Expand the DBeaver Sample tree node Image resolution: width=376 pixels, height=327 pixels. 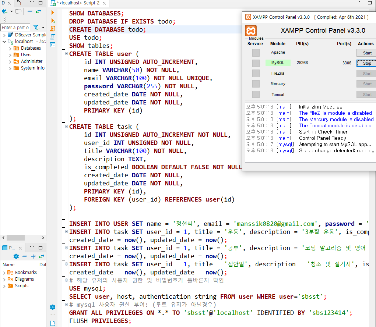(x=4, y=35)
